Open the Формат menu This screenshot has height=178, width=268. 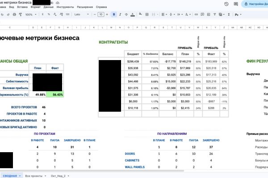click(x=36, y=7)
